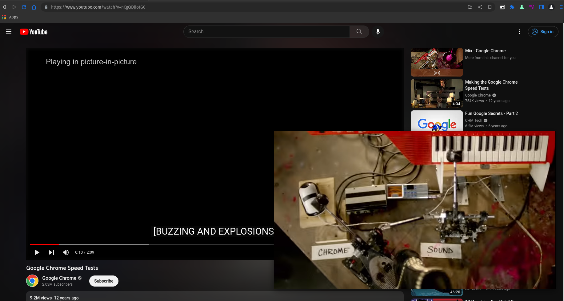This screenshot has width=564, height=301.
Task: Open Fun Google Secrets - Part 2 title
Action: [491, 113]
